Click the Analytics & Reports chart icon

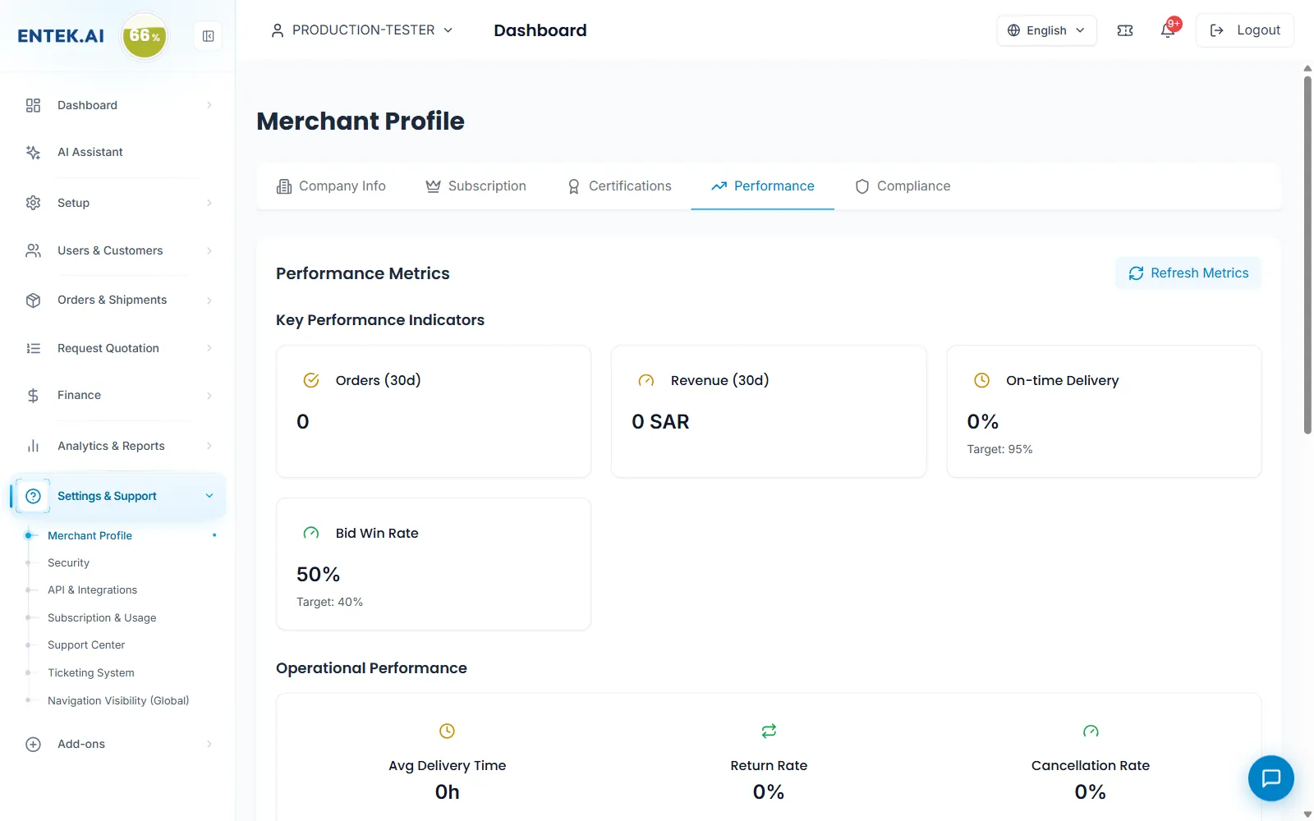pyautogui.click(x=33, y=446)
